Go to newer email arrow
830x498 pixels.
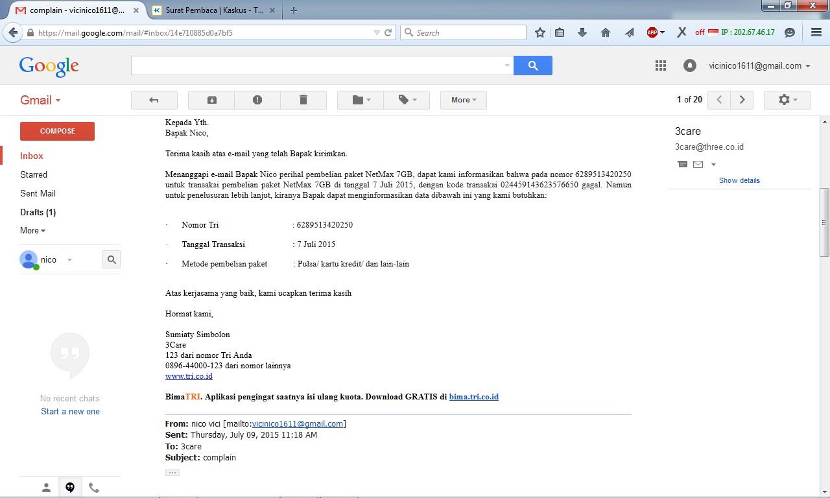[719, 100]
